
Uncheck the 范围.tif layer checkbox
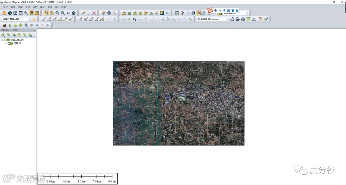point(9,43)
